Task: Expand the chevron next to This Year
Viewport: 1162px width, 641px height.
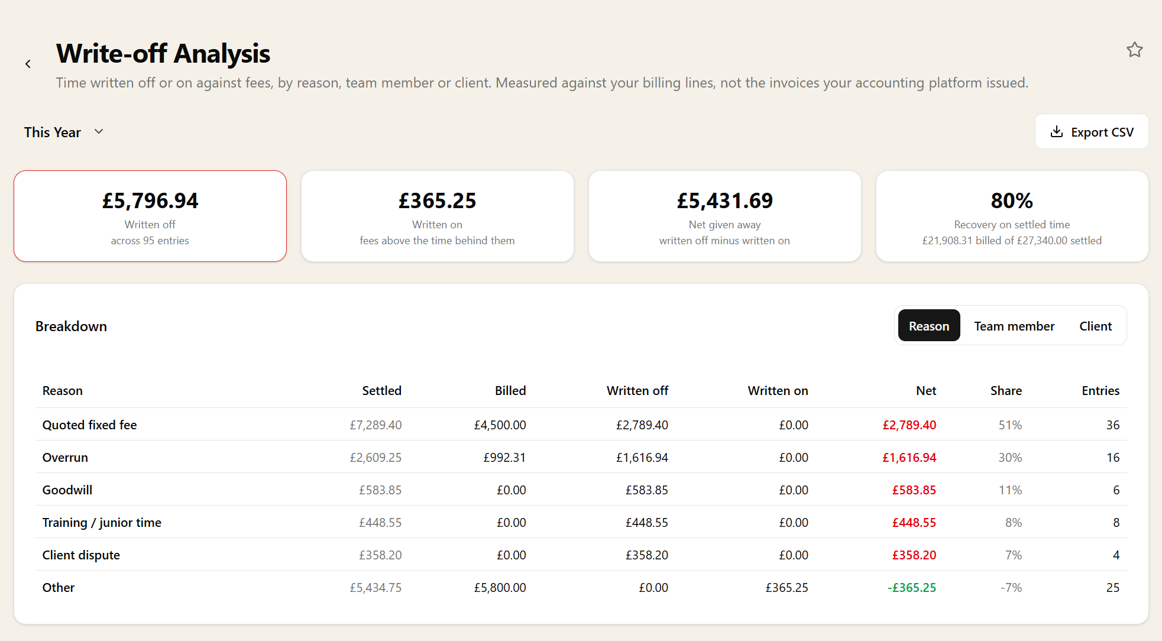Action: click(x=99, y=131)
